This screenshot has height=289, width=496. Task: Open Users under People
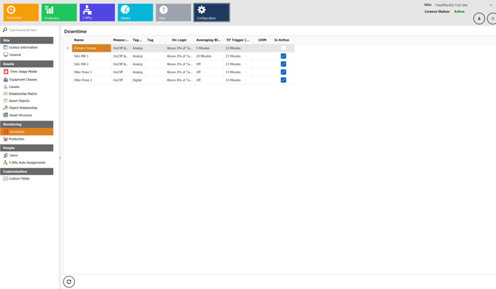[x=13, y=155]
